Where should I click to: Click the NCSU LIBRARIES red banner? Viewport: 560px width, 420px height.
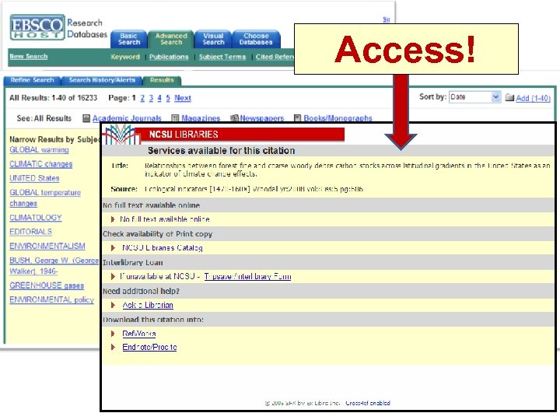240,135
